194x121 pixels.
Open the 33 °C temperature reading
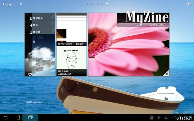point(32,75)
